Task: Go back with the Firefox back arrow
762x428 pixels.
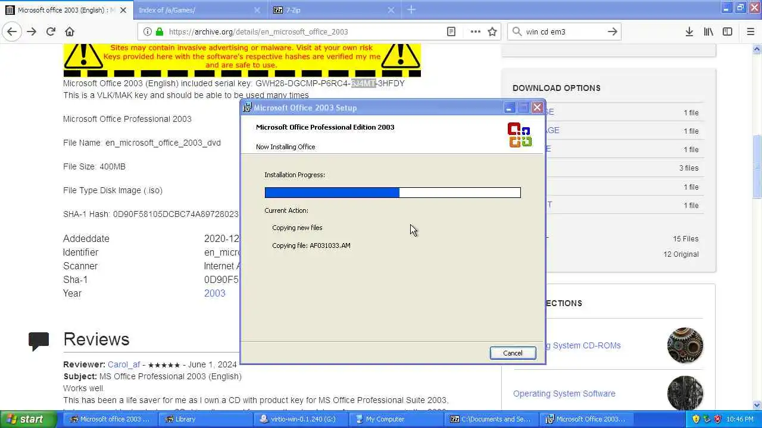Action: 12,32
